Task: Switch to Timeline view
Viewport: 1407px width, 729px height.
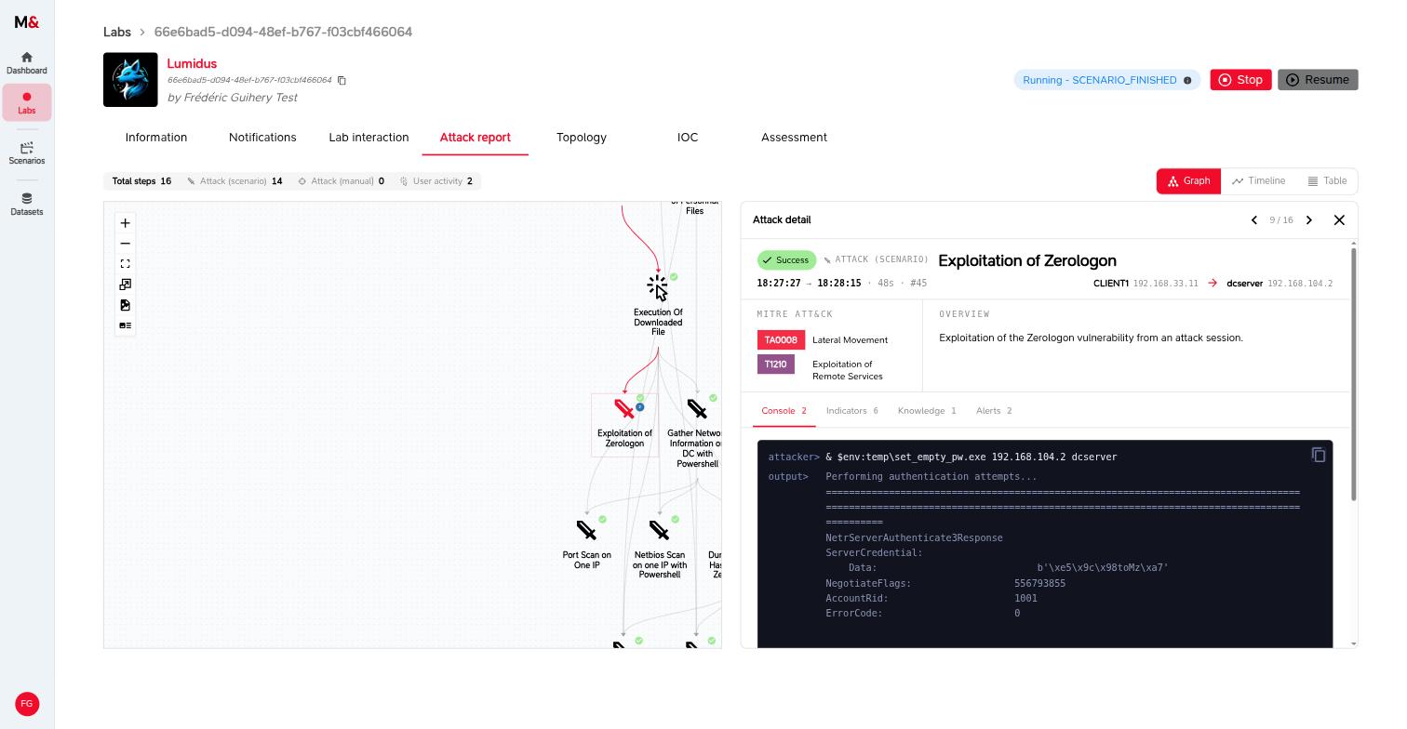Action: pos(1257,181)
